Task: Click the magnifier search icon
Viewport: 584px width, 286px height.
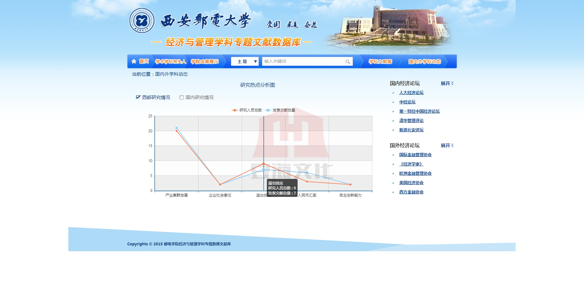Action: click(x=348, y=62)
